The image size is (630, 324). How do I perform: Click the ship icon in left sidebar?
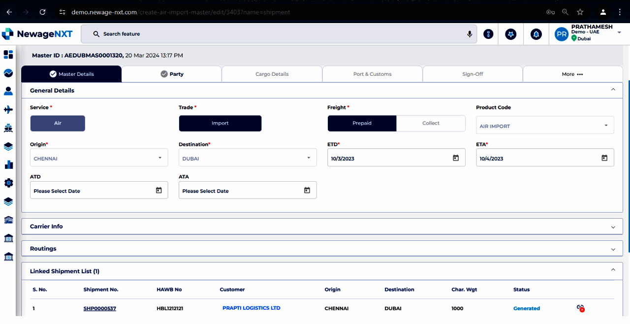8,128
